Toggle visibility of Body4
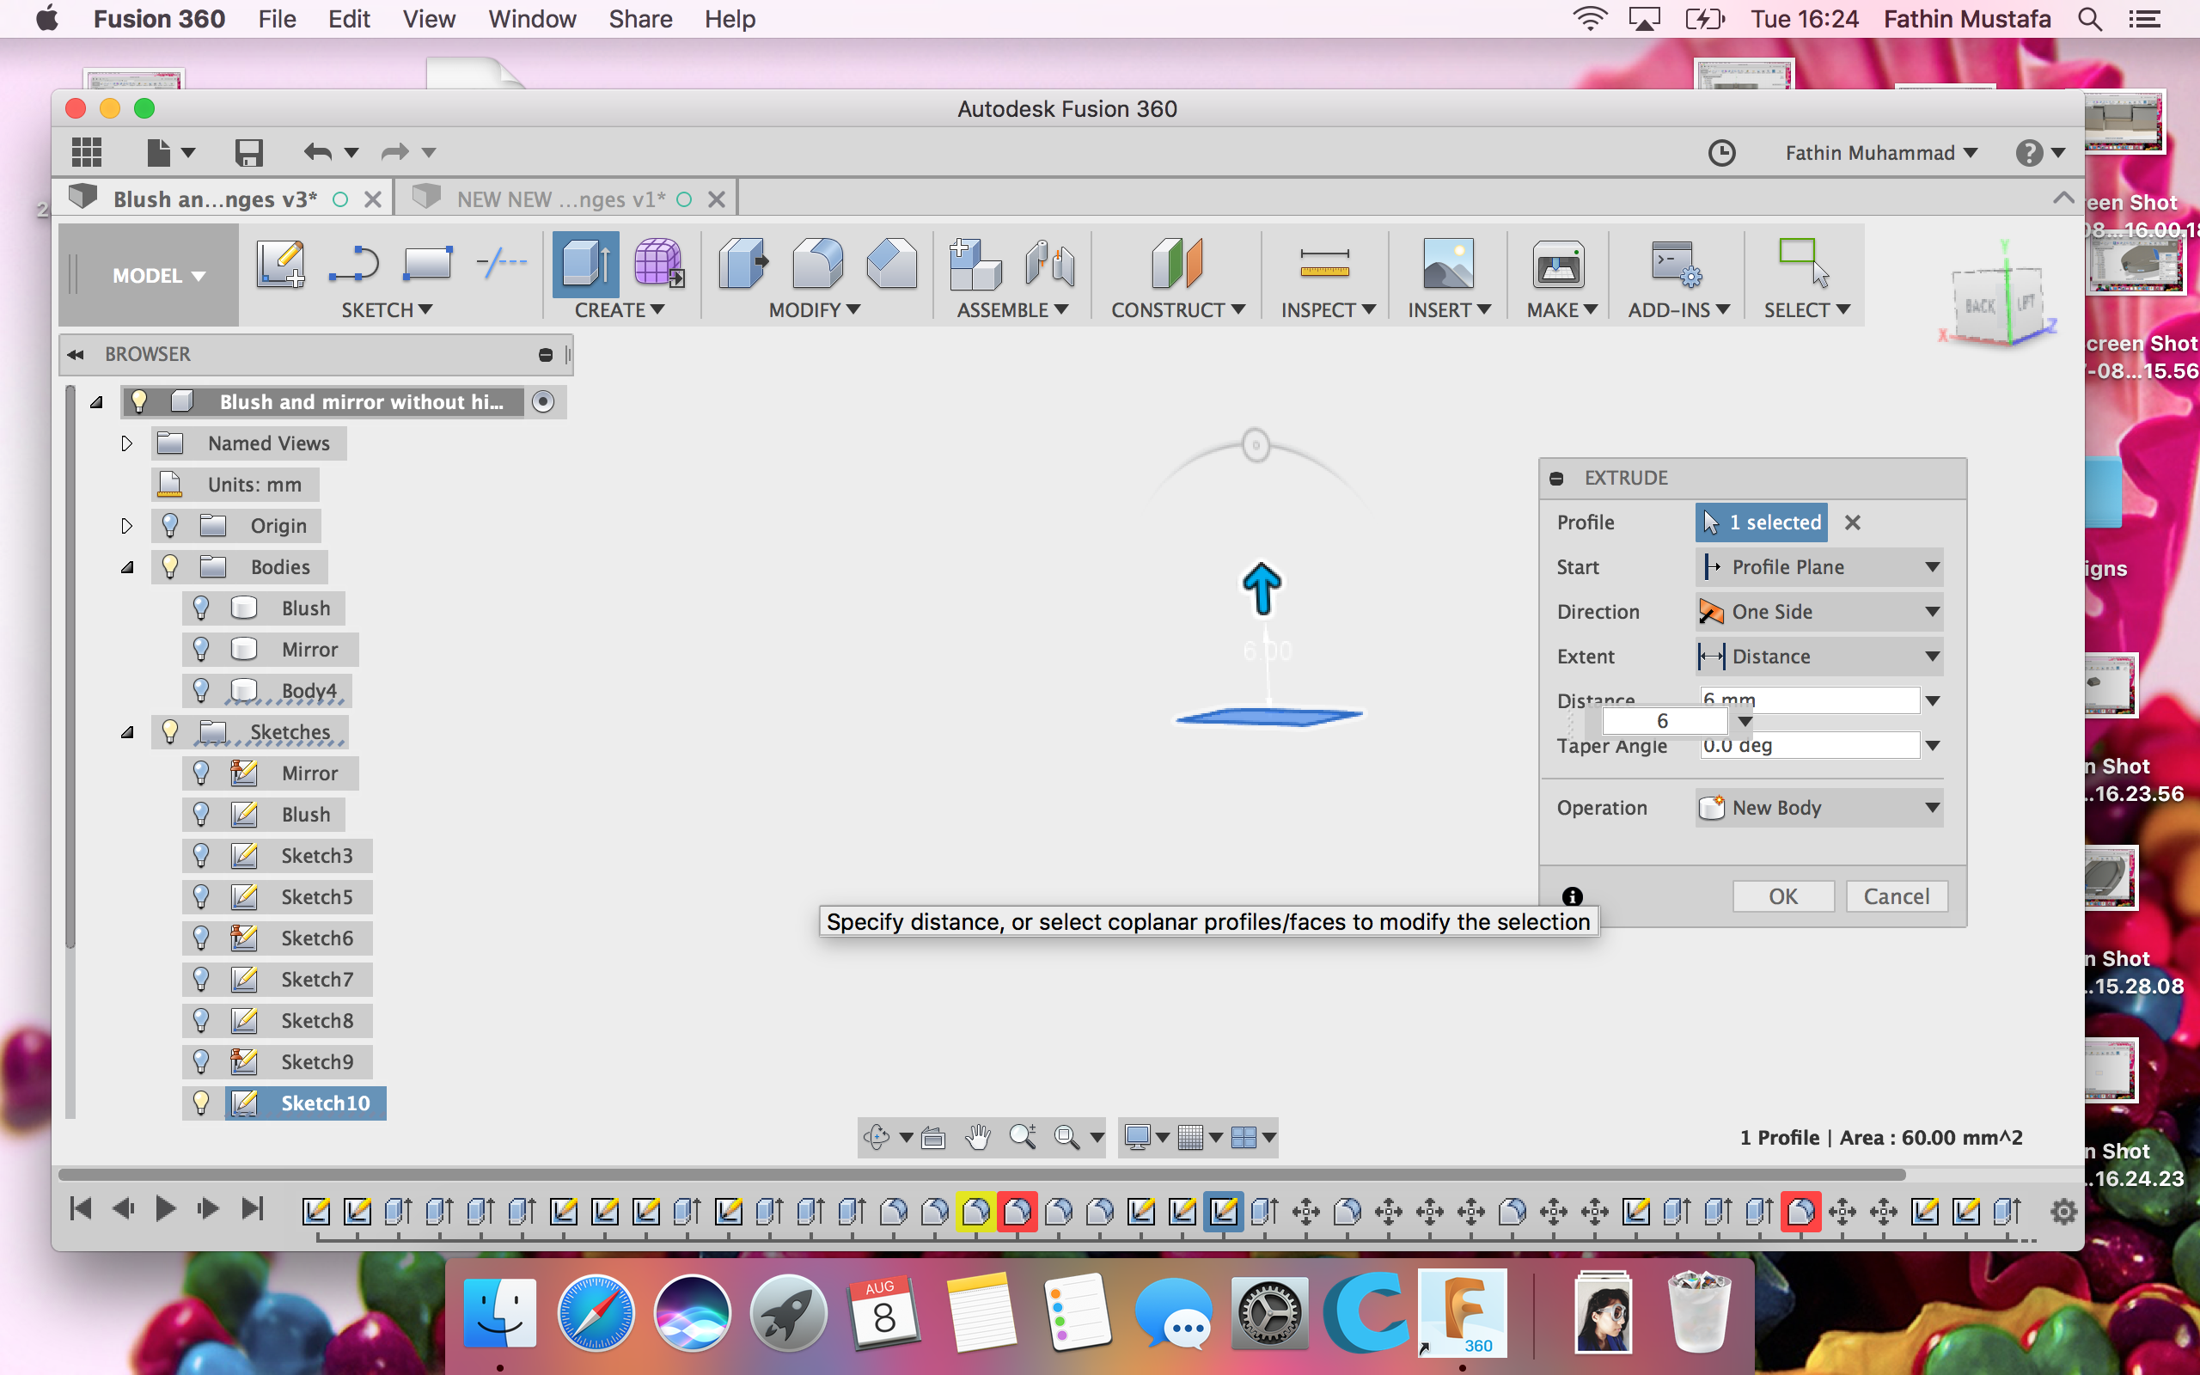Image resolution: width=2200 pixels, height=1375 pixels. [201, 690]
